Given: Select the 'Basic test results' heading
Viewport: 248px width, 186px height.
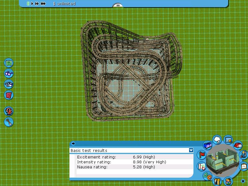Looking at the screenshot, I should pos(89,150).
